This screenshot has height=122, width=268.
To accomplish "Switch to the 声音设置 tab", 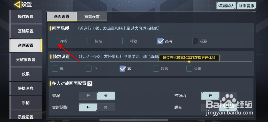I will 92,17.
